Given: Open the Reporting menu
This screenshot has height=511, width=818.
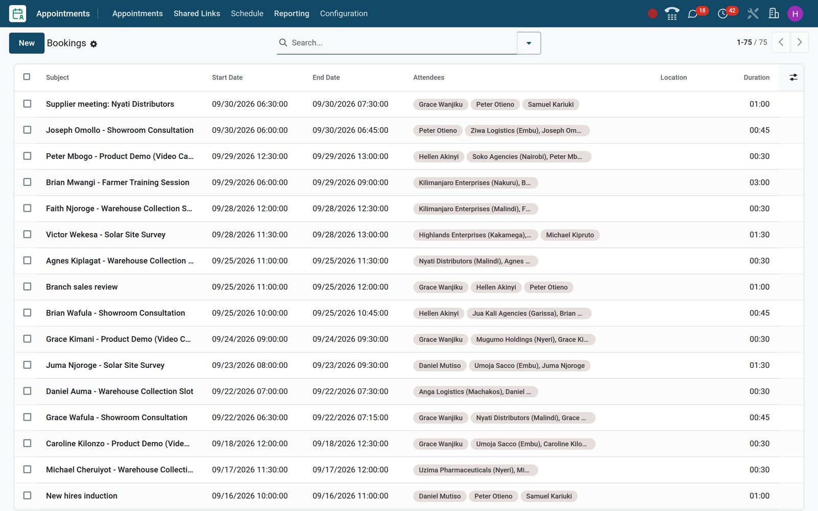Looking at the screenshot, I should click(x=291, y=14).
